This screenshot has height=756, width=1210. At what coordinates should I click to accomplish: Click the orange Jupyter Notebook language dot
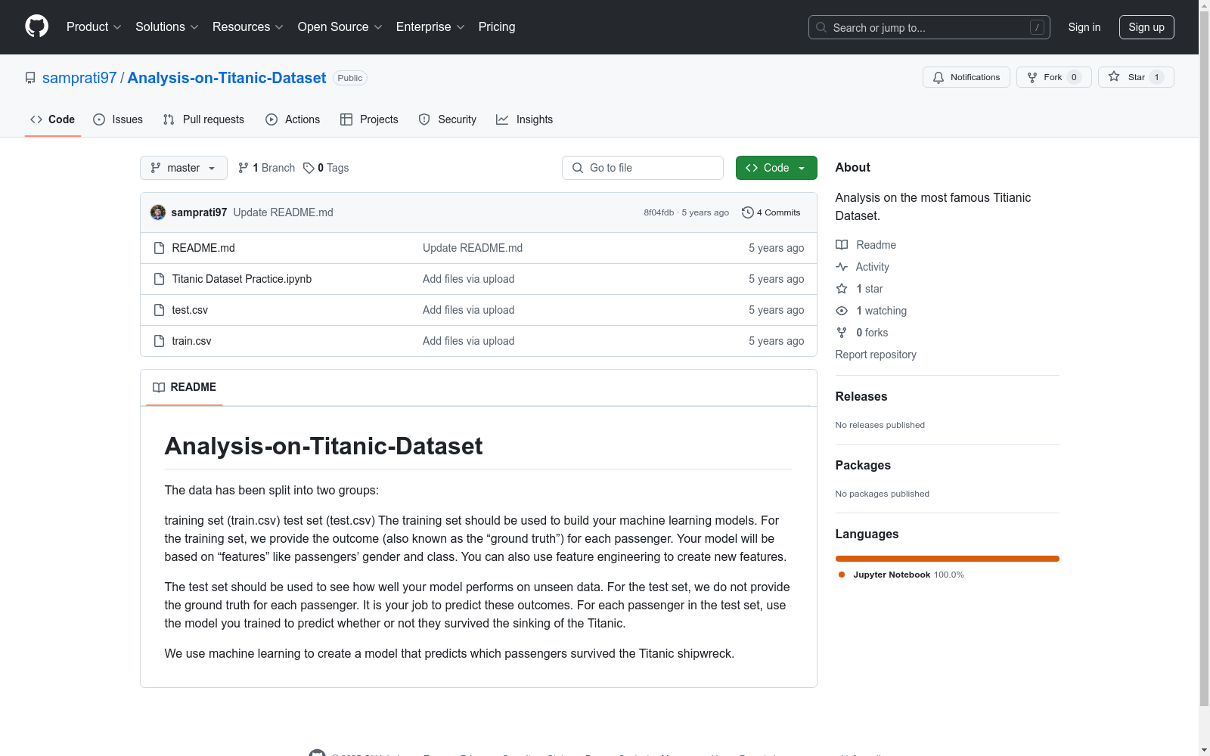click(842, 575)
